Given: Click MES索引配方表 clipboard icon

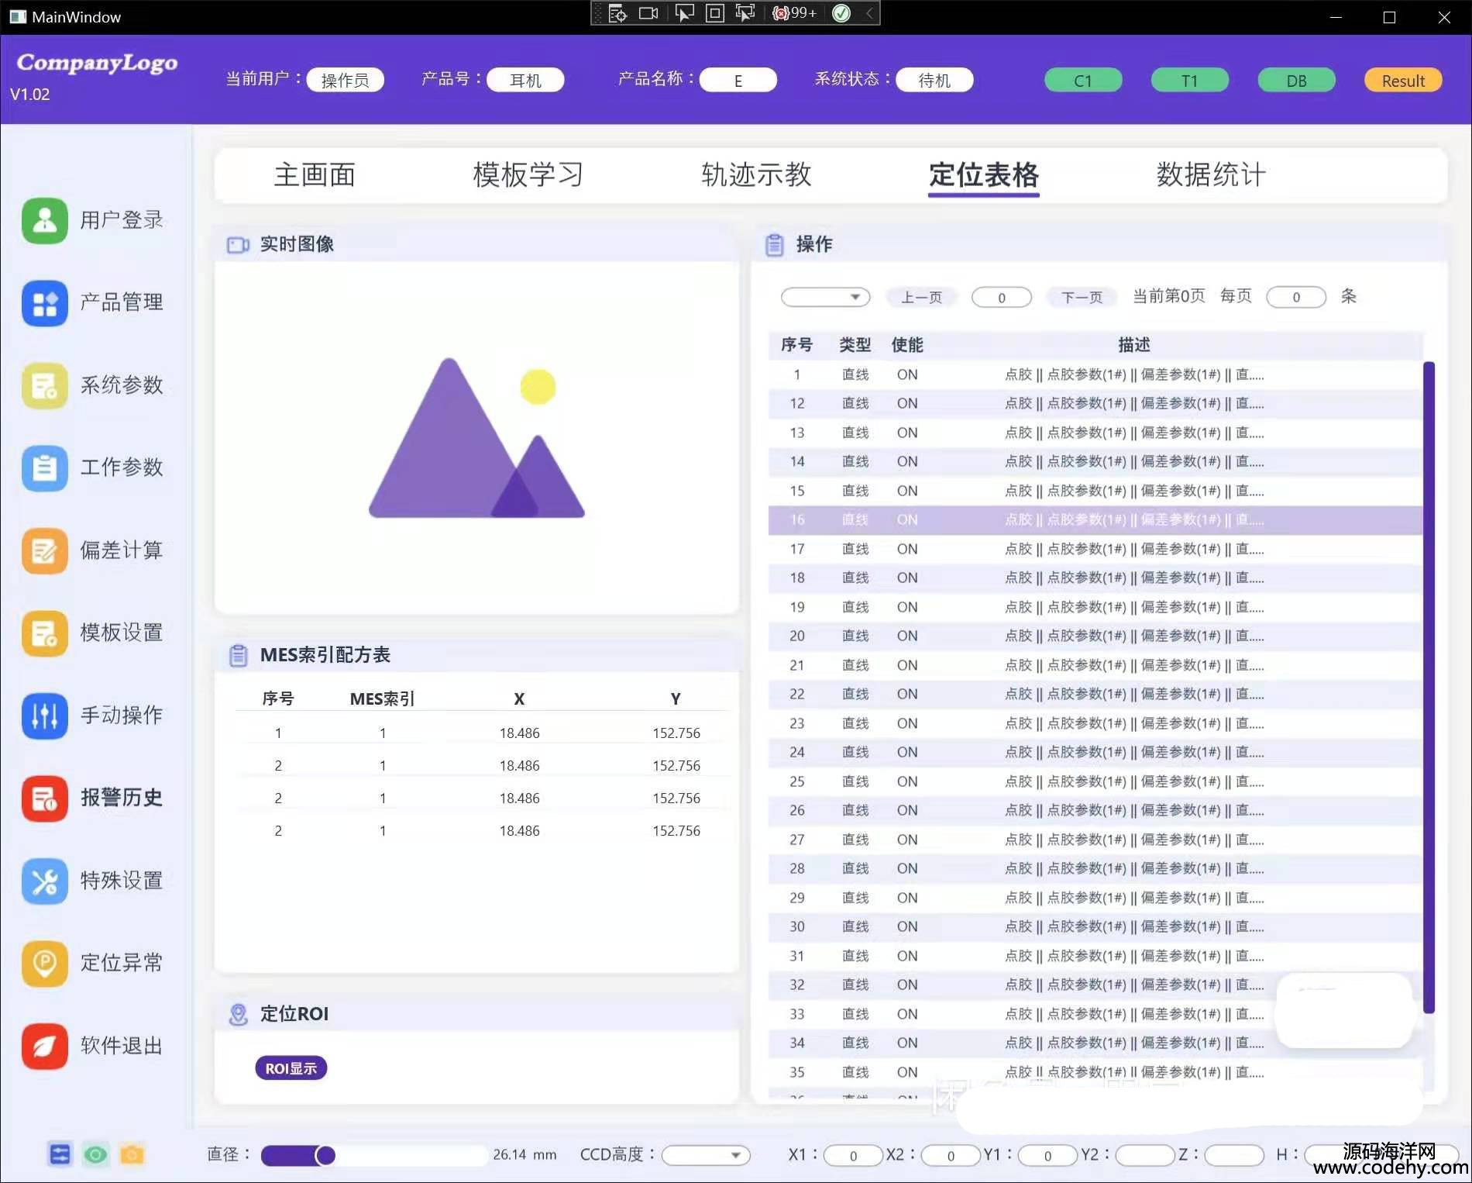Looking at the screenshot, I should 239,655.
